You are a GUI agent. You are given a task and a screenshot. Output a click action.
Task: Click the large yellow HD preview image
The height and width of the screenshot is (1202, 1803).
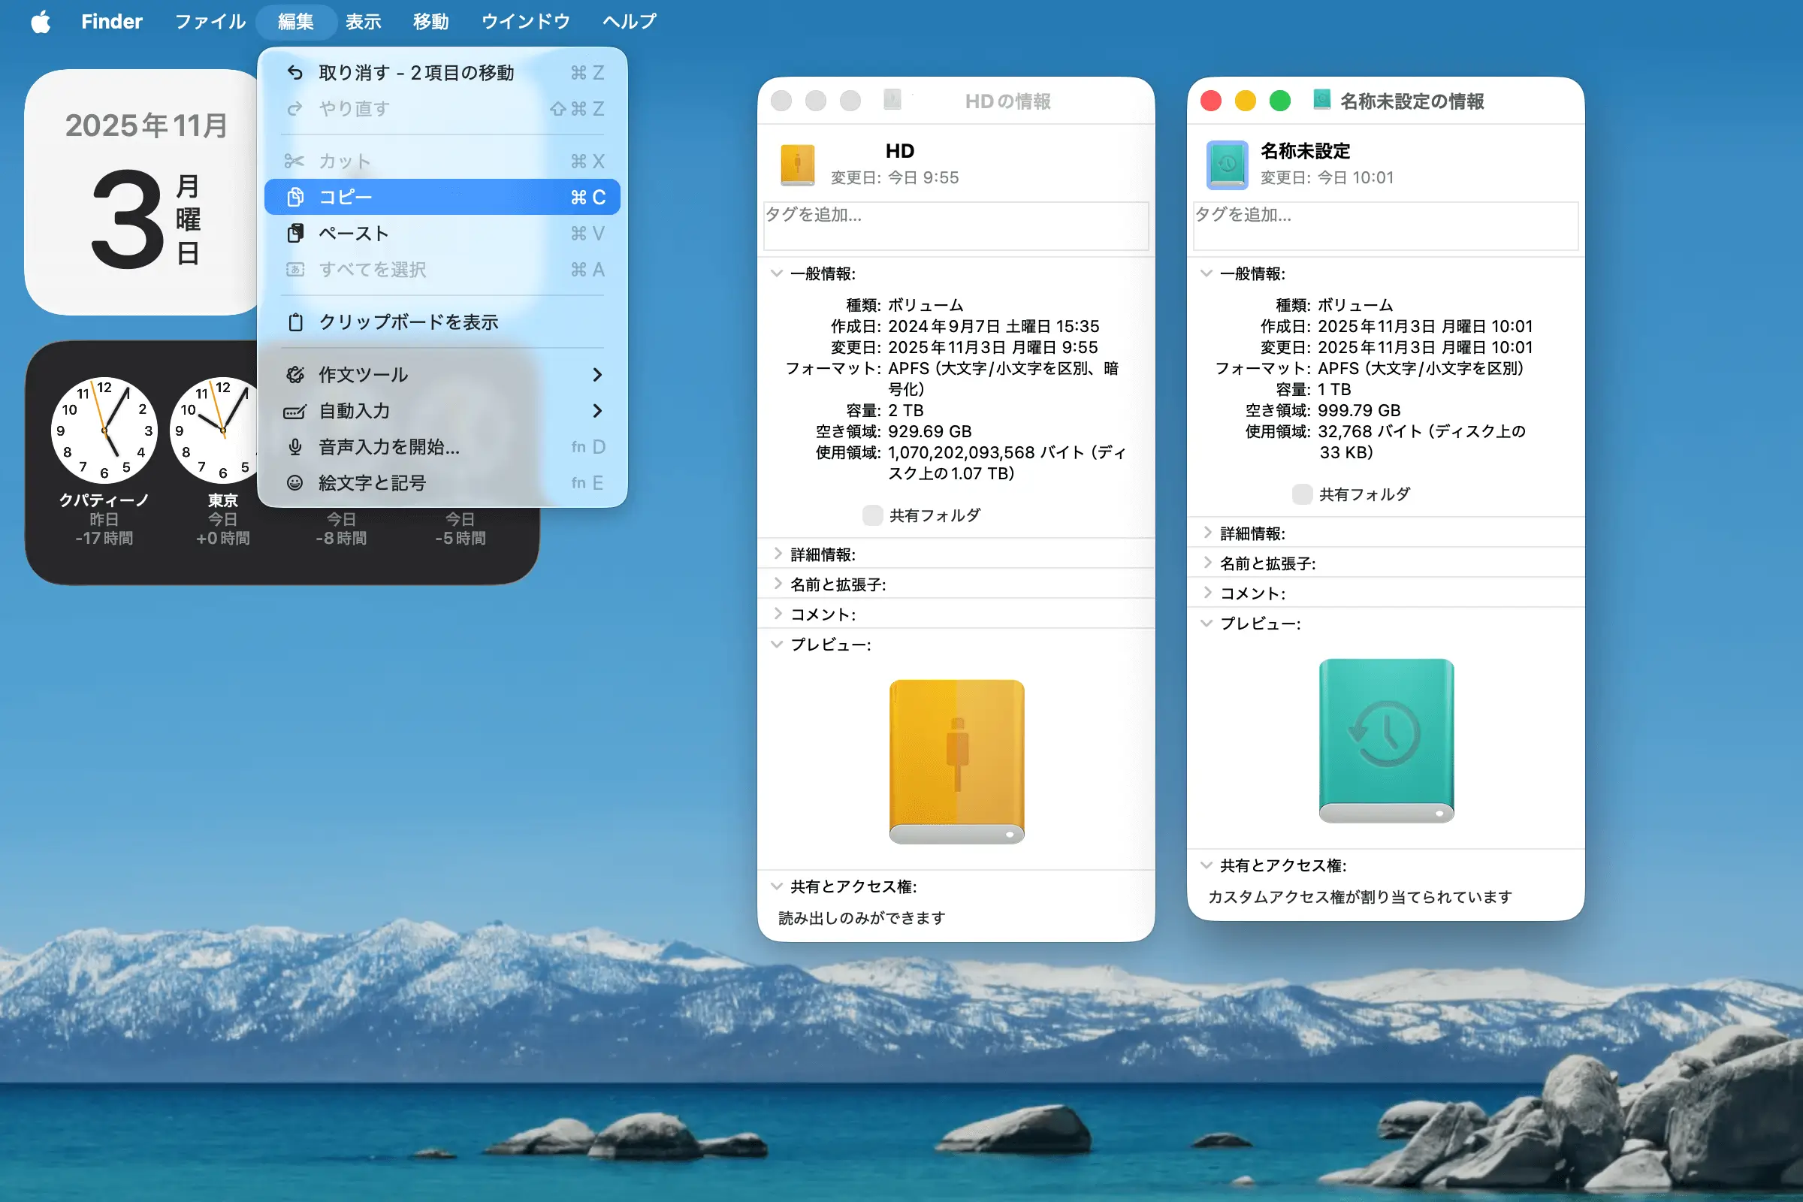956,761
